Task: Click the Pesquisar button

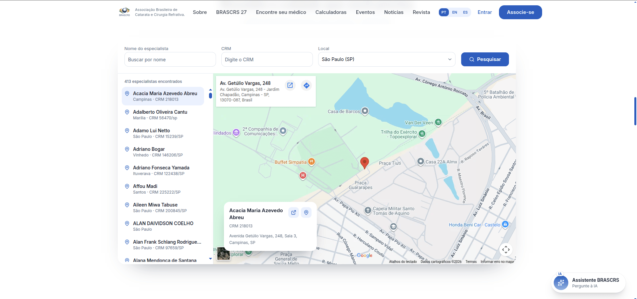Action: click(x=485, y=59)
